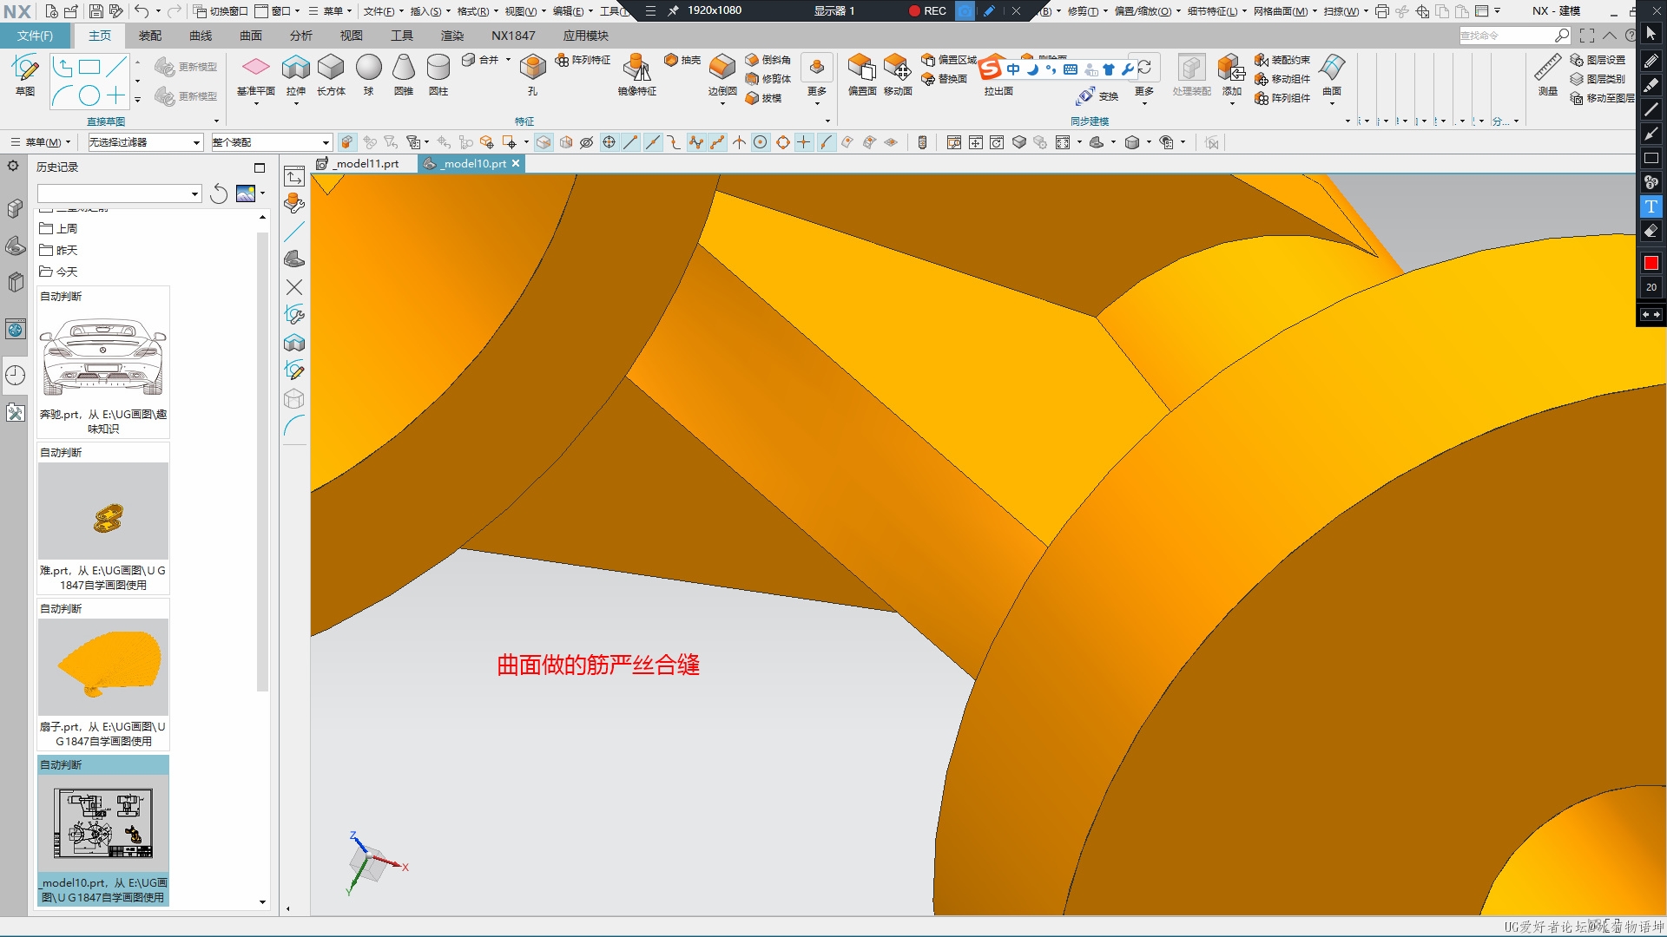Toggle snap to intersection option
This screenshot has width=1667, height=937.
click(x=739, y=142)
